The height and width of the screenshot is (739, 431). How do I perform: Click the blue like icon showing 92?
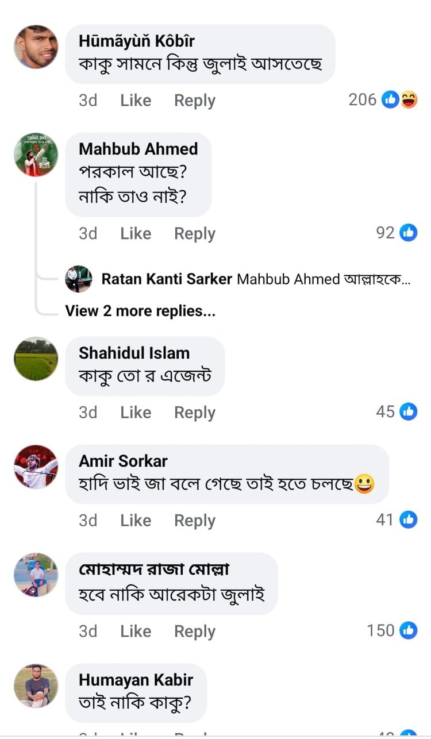point(409,232)
